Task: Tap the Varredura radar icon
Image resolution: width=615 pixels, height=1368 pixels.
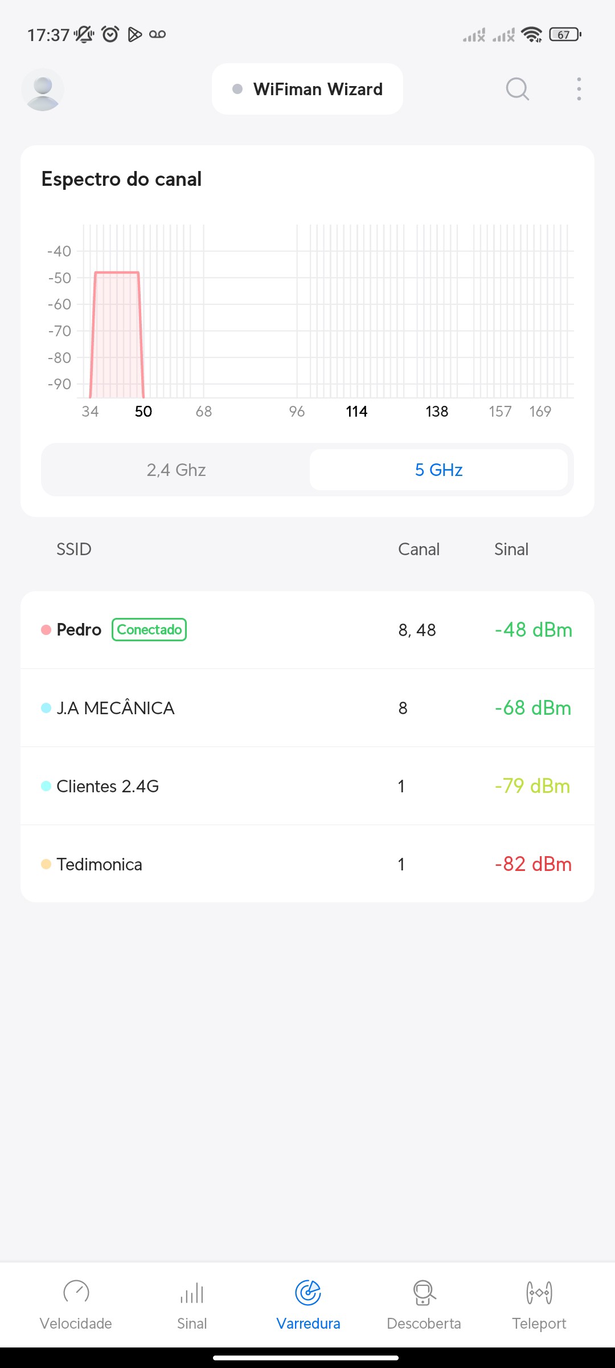Action: (x=308, y=1292)
